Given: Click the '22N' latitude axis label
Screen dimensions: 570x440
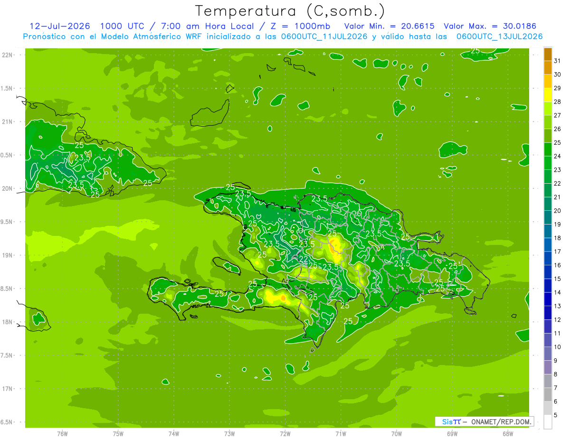Looking at the screenshot, I should coord(8,55).
